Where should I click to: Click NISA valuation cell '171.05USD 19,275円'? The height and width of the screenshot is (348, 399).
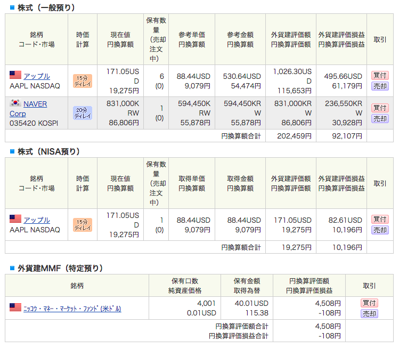pyautogui.click(x=291, y=225)
